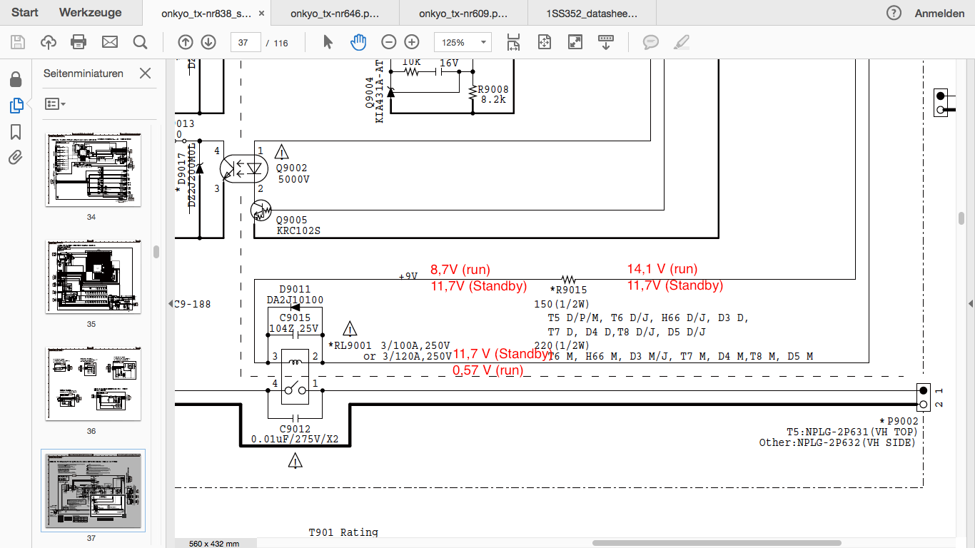Activate the arrow selection tool
975x548 pixels.
[328, 42]
